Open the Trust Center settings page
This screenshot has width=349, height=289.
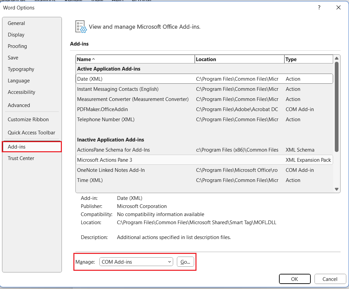click(21, 158)
